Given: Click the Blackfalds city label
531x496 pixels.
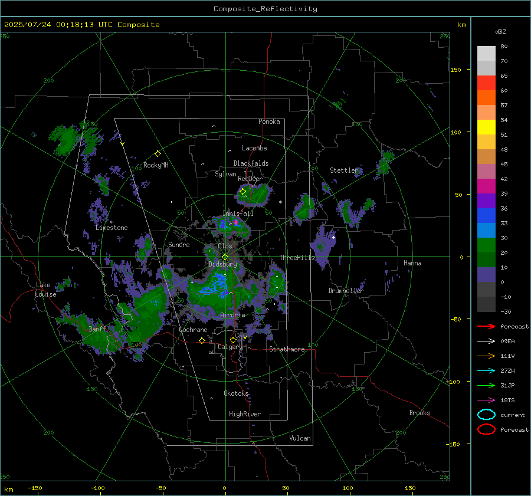Looking at the screenshot, I should (x=251, y=163).
